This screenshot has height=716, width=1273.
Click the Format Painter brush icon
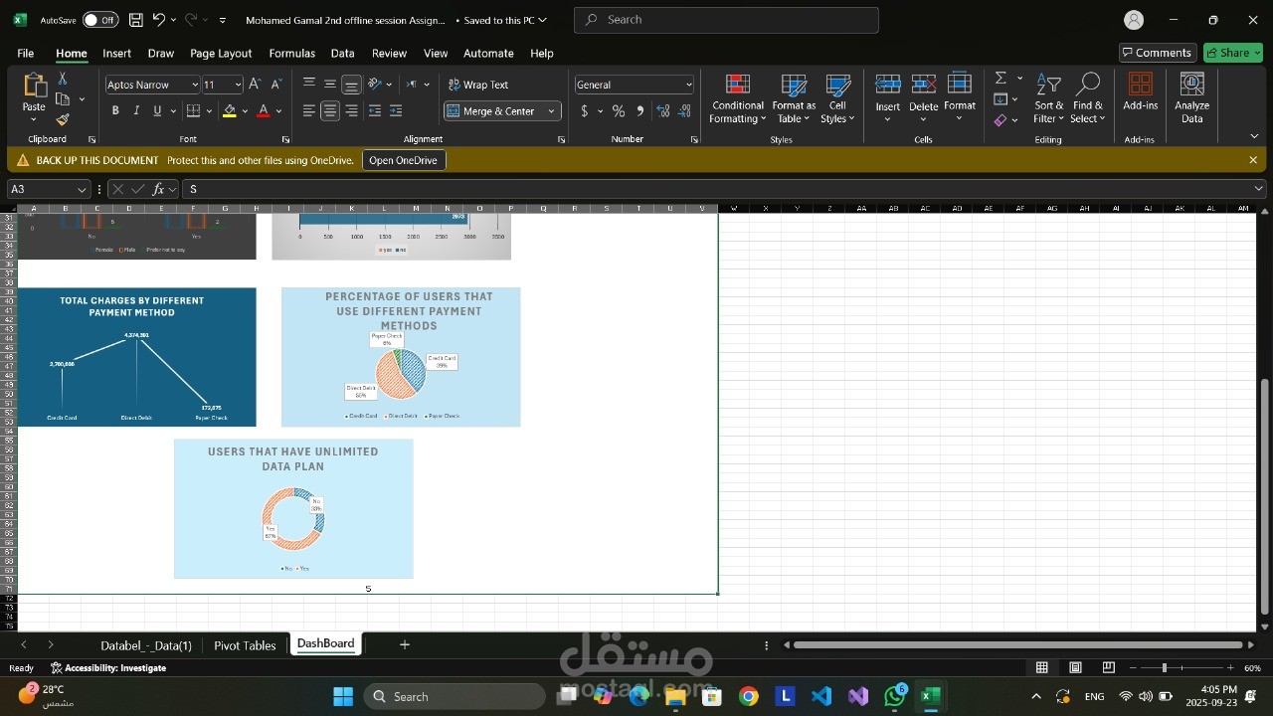click(62, 120)
